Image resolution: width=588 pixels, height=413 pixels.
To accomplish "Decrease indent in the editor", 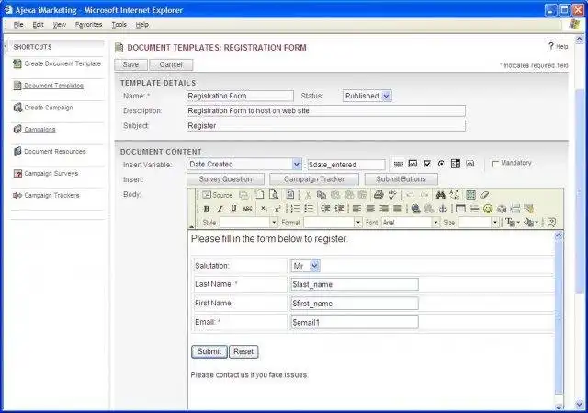I will 325,209.
